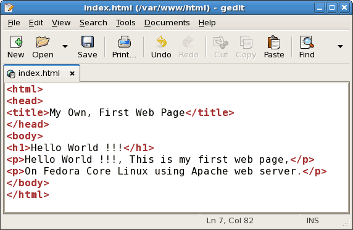Toggle the INS insert mode indicator

point(312,221)
